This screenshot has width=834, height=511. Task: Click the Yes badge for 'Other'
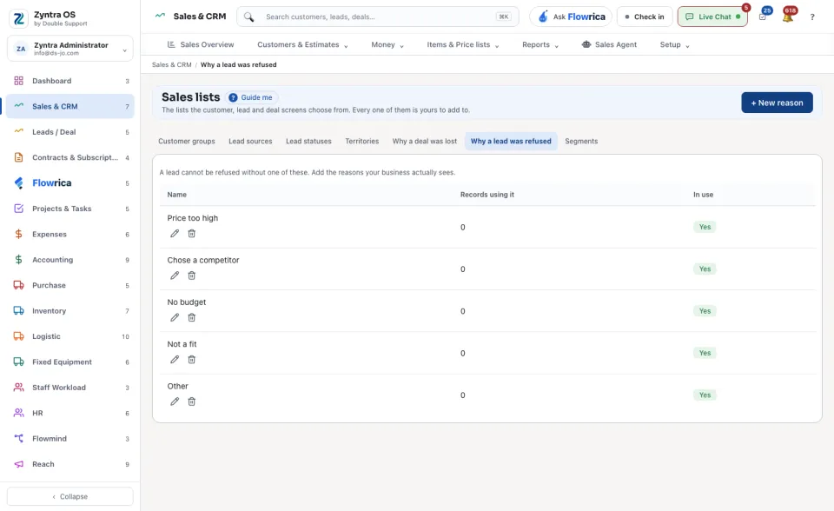tap(705, 395)
